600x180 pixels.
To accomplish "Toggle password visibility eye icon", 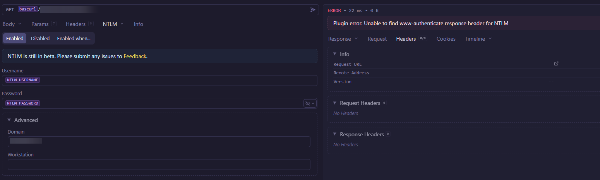I will 308,103.
